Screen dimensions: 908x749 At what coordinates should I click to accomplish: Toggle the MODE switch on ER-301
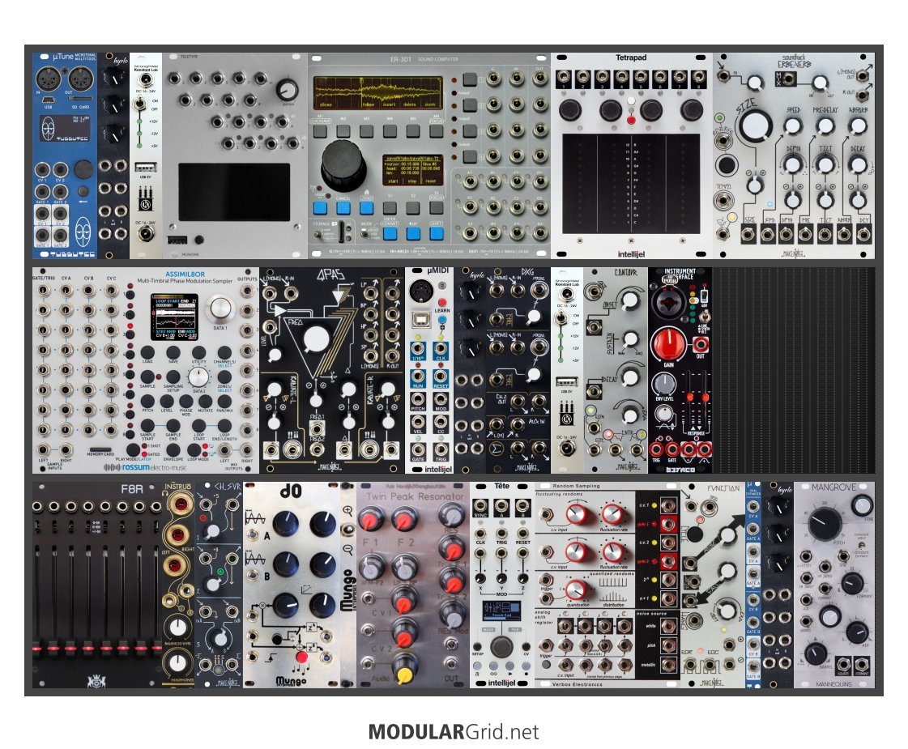click(x=366, y=232)
